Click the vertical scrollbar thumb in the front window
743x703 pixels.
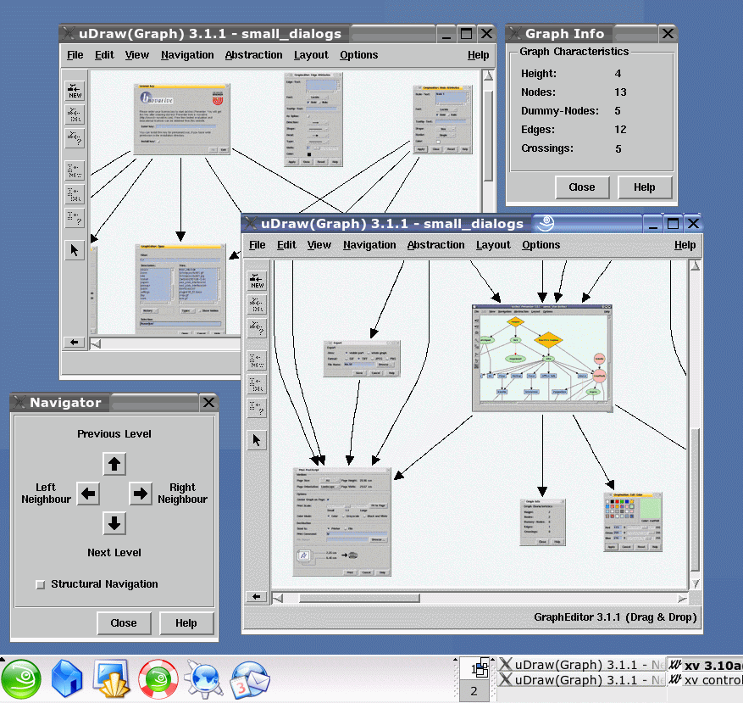695,500
